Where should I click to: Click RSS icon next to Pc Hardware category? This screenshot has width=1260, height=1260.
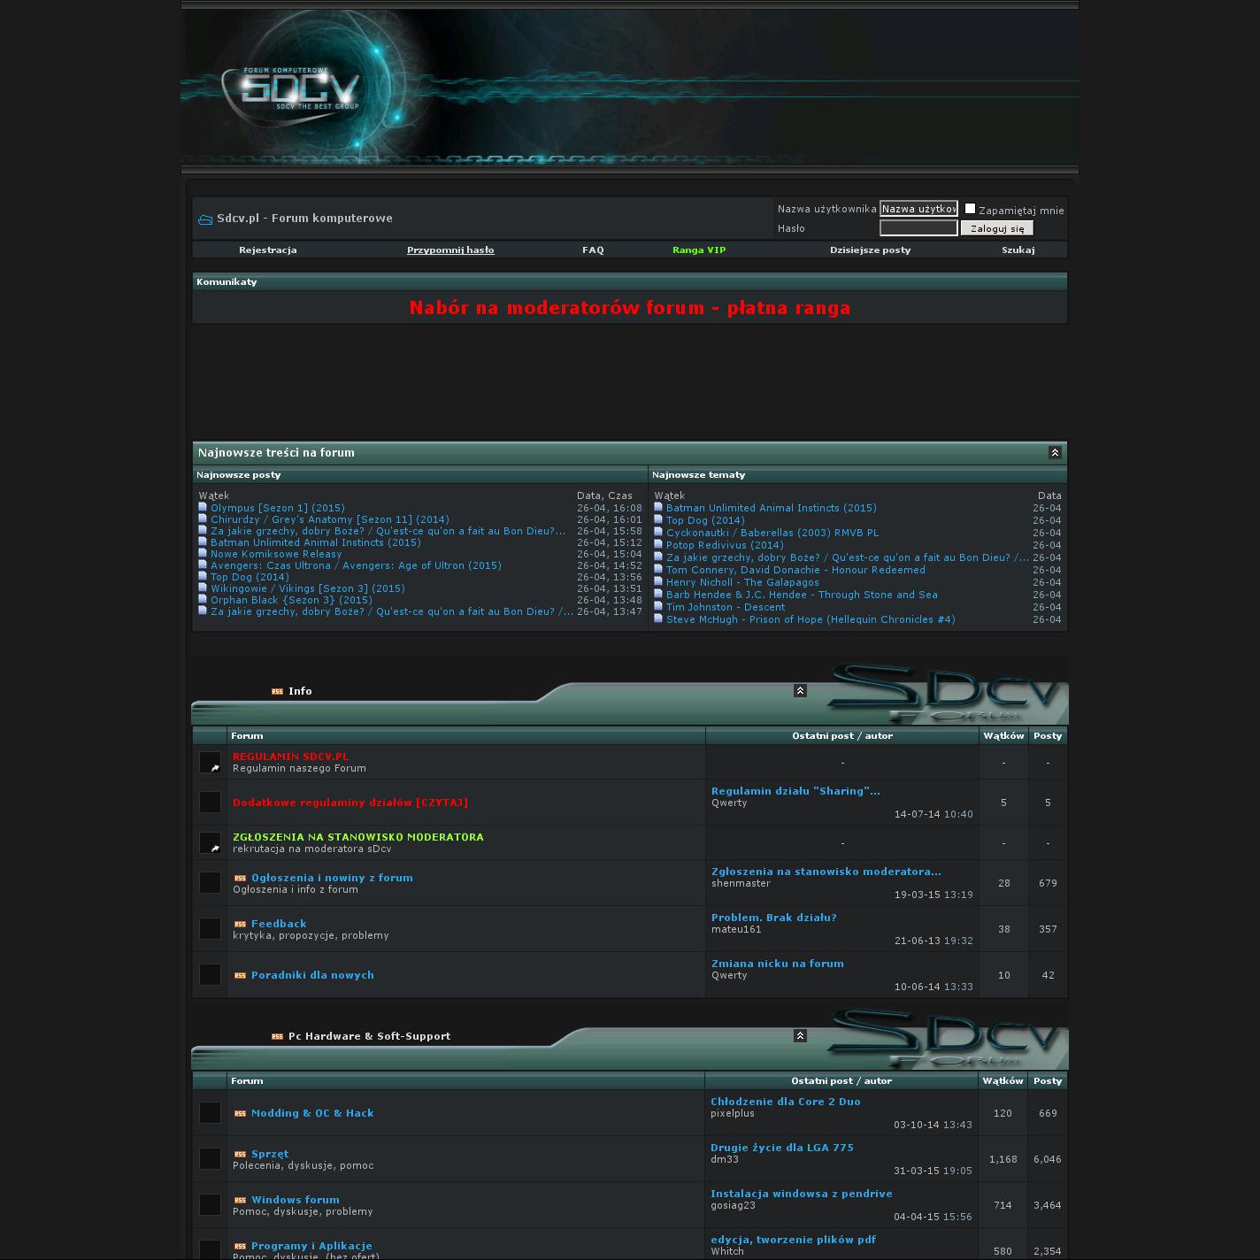(x=277, y=1037)
